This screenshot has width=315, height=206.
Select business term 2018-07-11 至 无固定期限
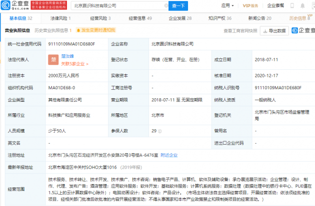click(x=177, y=100)
